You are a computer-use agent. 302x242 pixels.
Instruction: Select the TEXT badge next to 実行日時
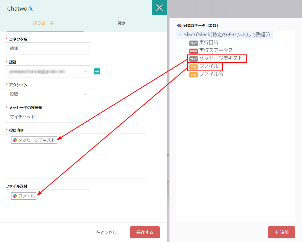pyautogui.click(x=194, y=43)
